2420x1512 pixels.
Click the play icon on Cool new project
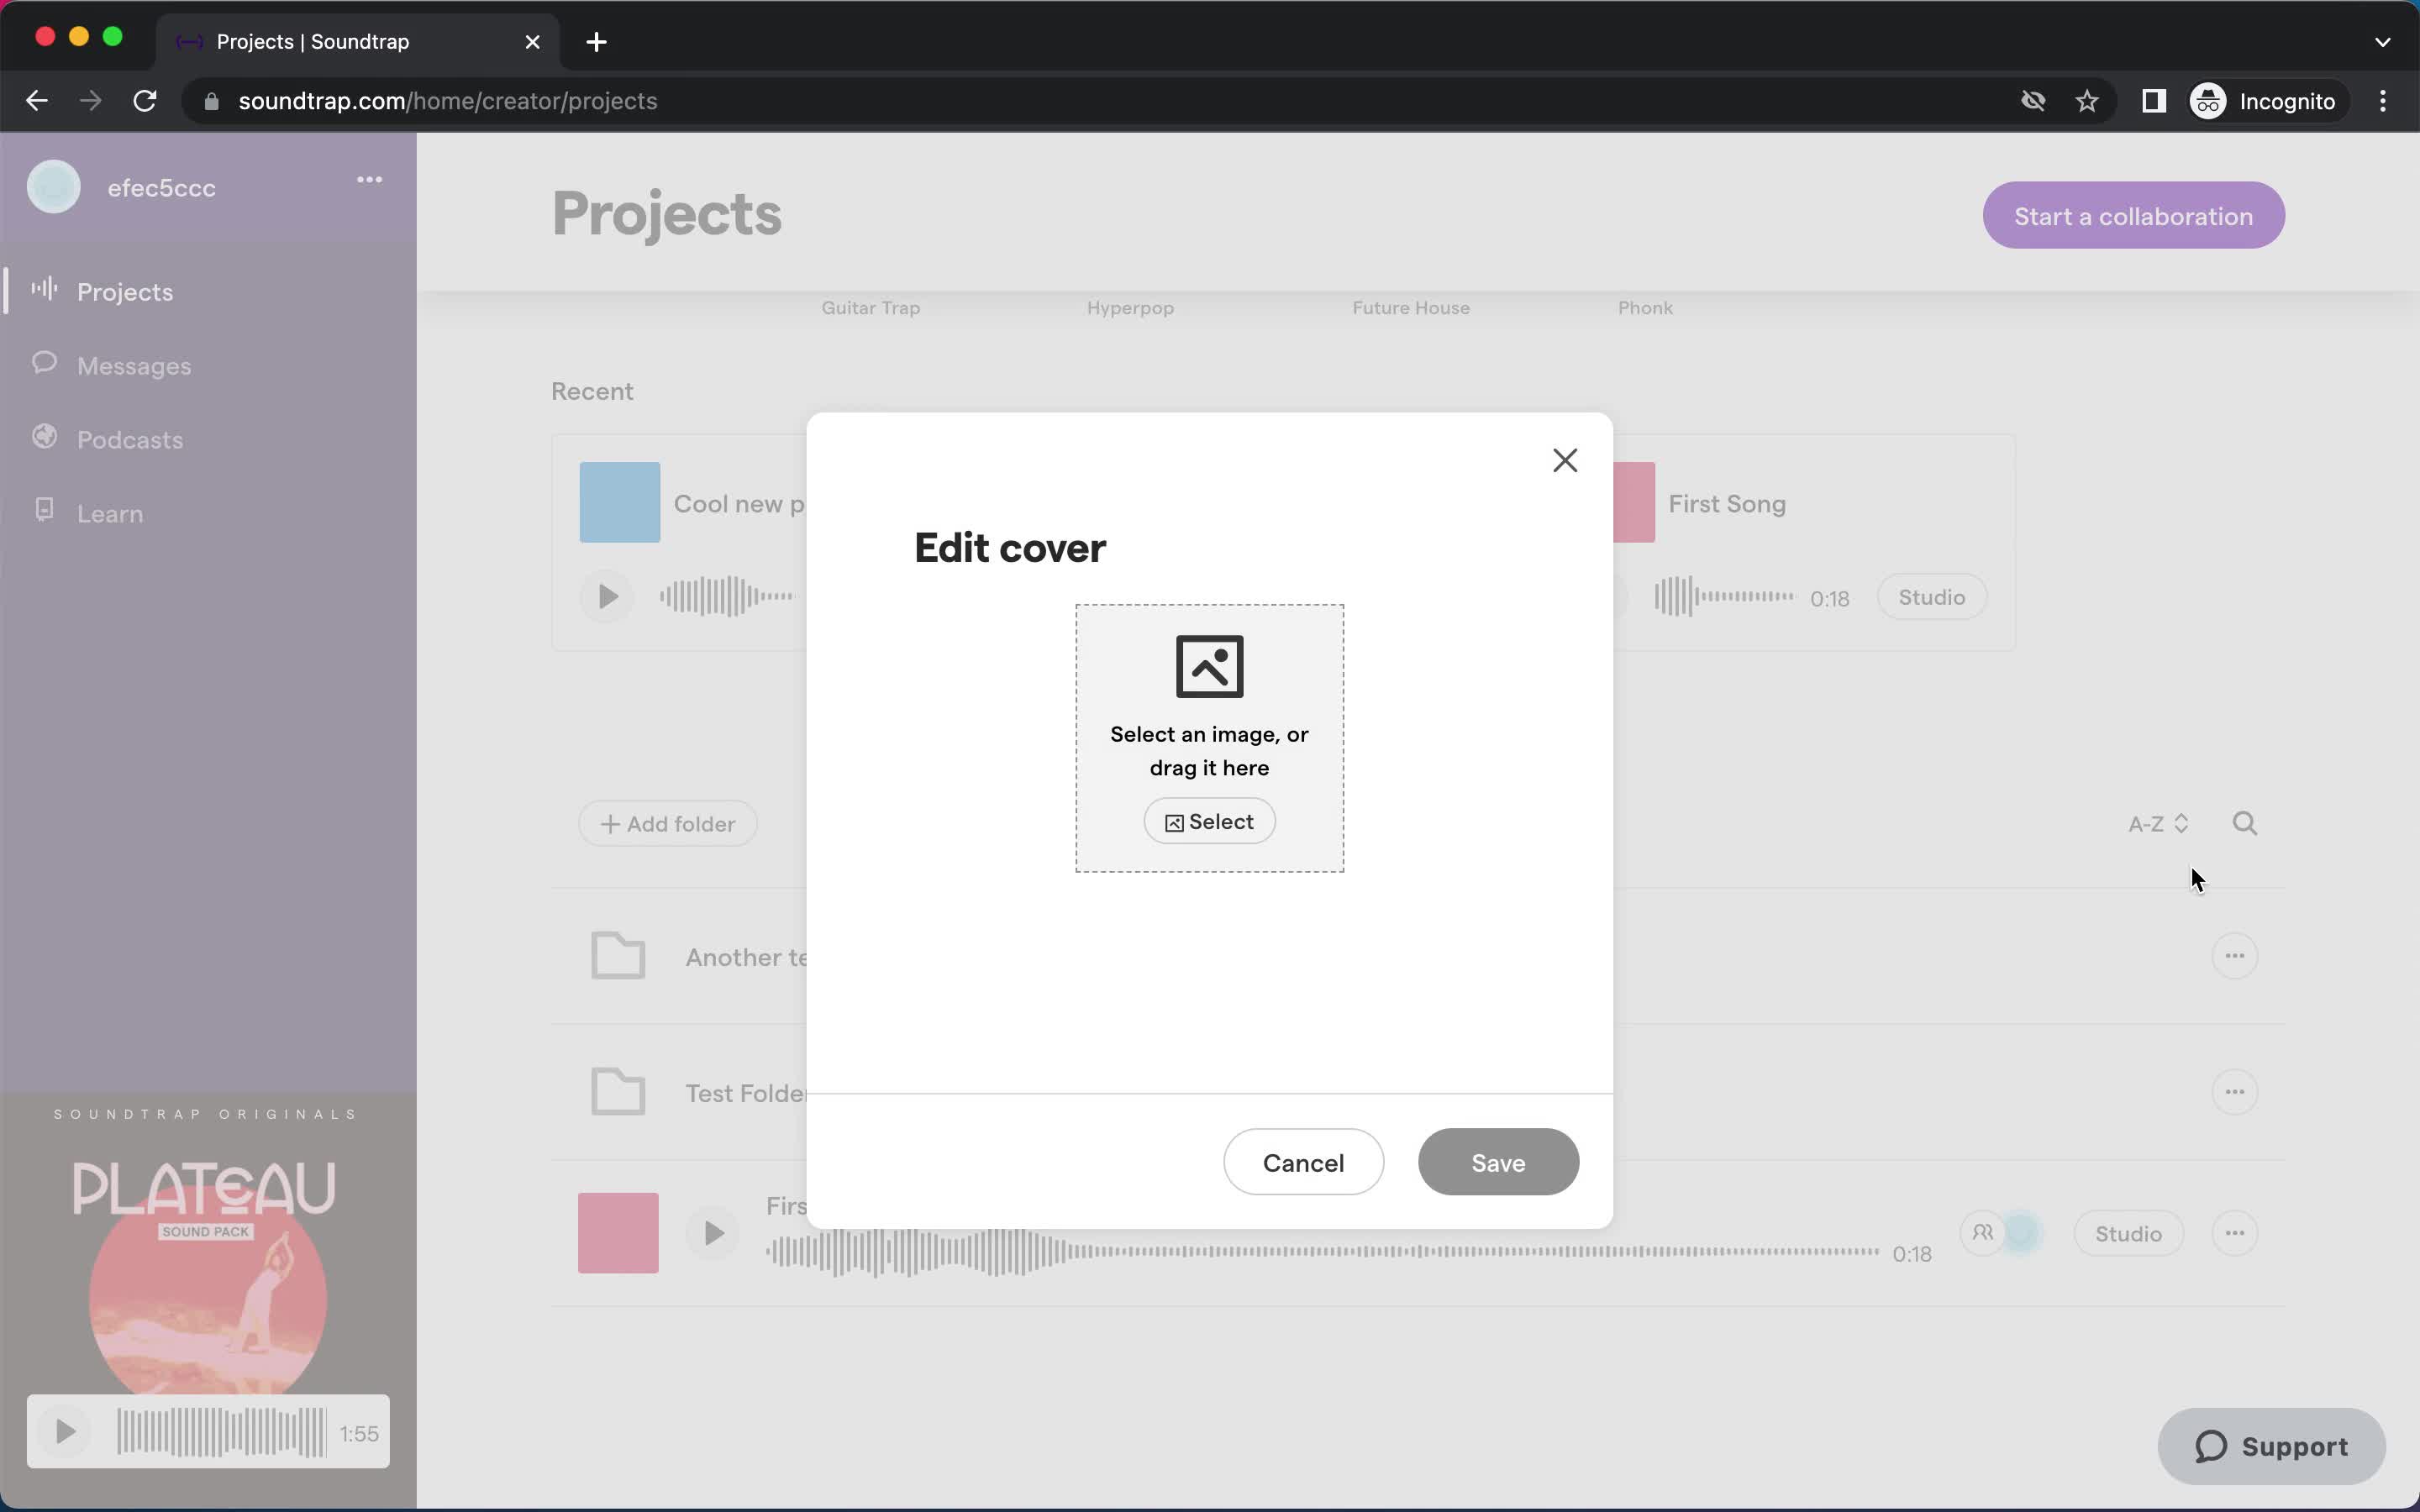click(x=608, y=596)
